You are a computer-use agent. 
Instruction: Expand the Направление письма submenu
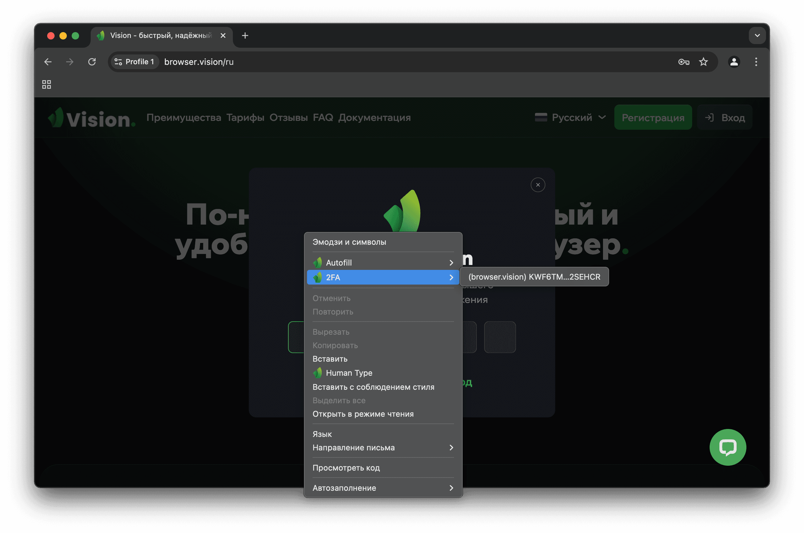(x=383, y=448)
